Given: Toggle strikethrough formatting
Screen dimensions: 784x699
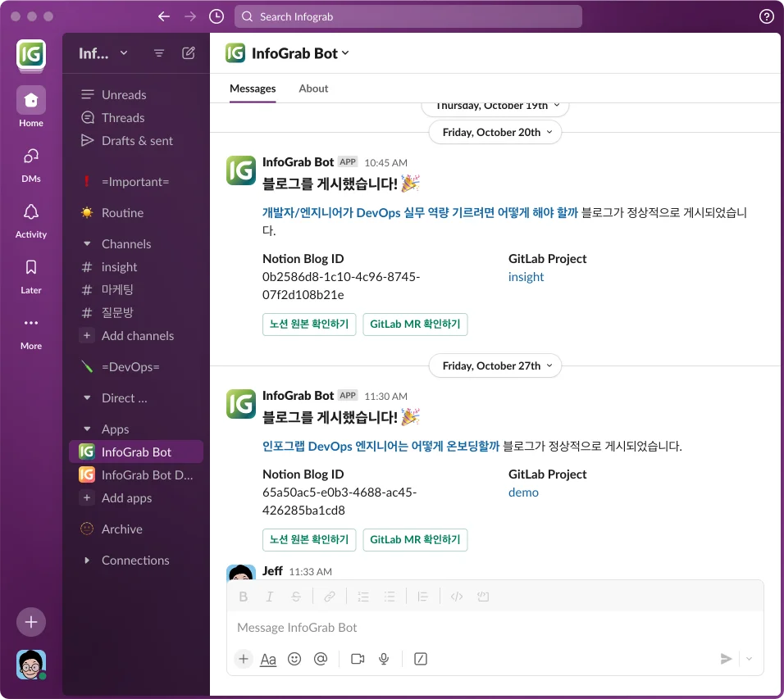Looking at the screenshot, I should click(x=295, y=596).
